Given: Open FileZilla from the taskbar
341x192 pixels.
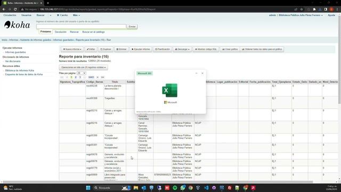Looking at the screenshot, I should coord(230,188).
